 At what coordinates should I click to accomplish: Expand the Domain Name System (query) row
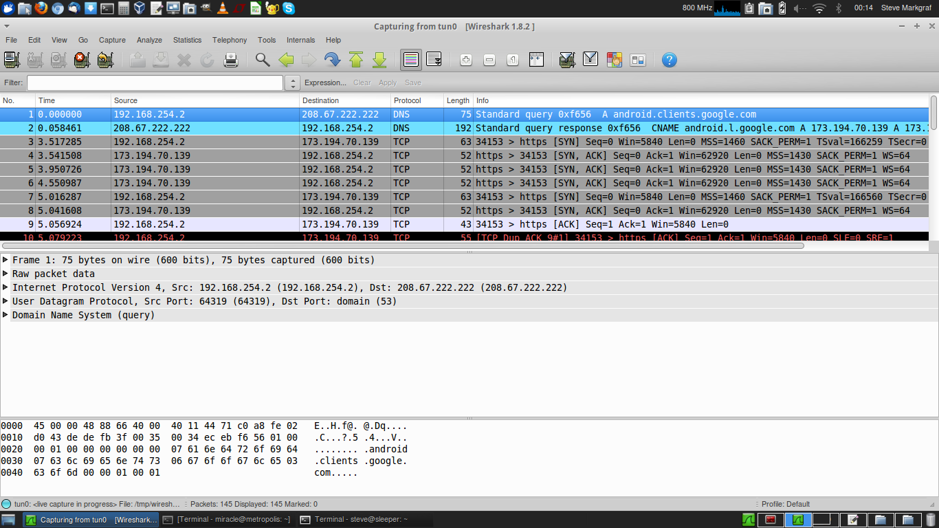pyautogui.click(x=5, y=315)
